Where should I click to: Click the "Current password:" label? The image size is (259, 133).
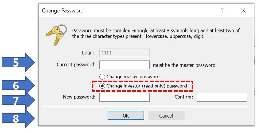click(76, 65)
